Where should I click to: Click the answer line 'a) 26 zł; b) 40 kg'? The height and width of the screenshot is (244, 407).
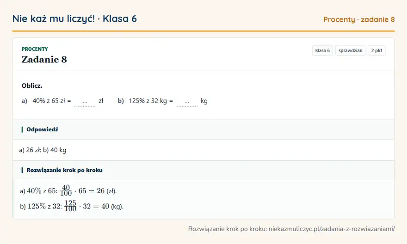(43, 150)
